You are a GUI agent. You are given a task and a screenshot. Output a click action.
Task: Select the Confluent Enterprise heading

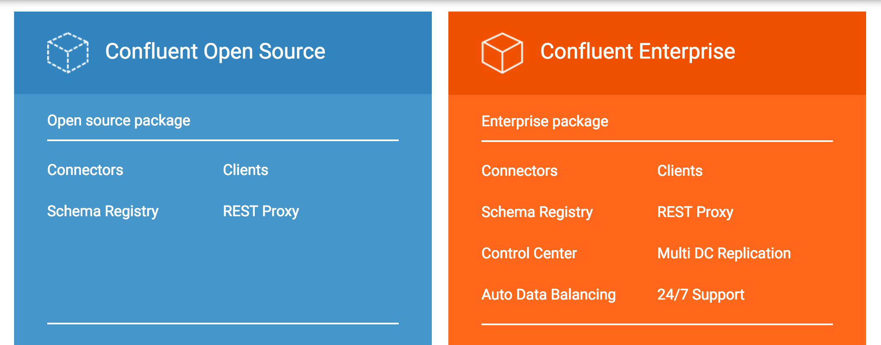point(637,52)
